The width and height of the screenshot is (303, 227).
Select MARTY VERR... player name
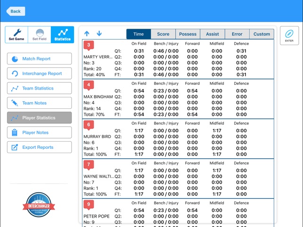click(x=98, y=57)
